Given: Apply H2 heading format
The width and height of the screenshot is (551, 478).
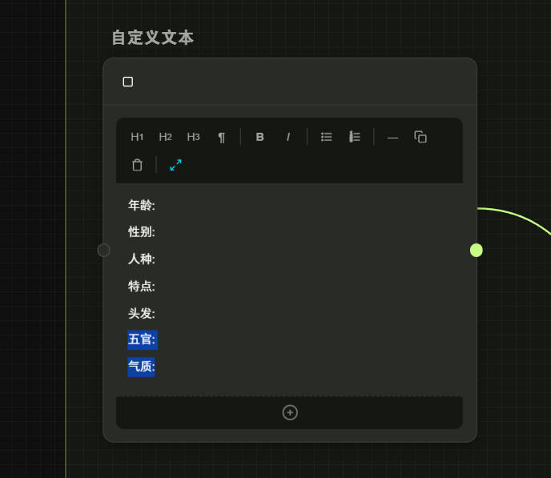Looking at the screenshot, I should (x=165, y=137).
